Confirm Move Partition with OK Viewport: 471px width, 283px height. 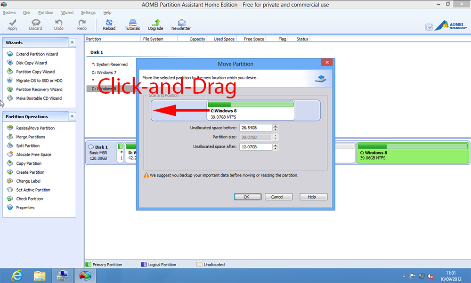pyautogui.click(x=248, y=197)
